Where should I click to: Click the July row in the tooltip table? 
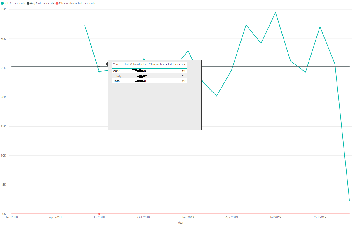149,76
